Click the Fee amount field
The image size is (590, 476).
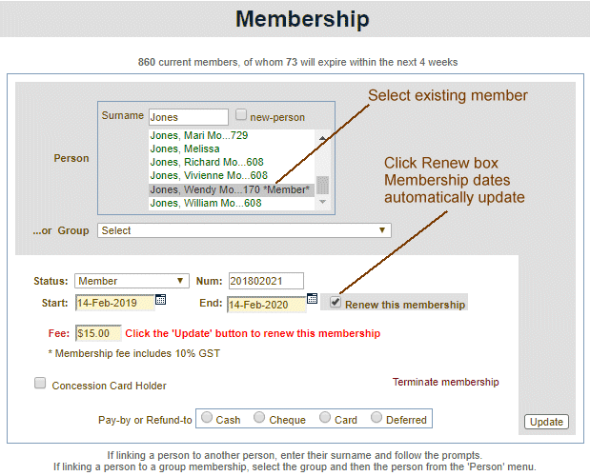pos(98,333)
